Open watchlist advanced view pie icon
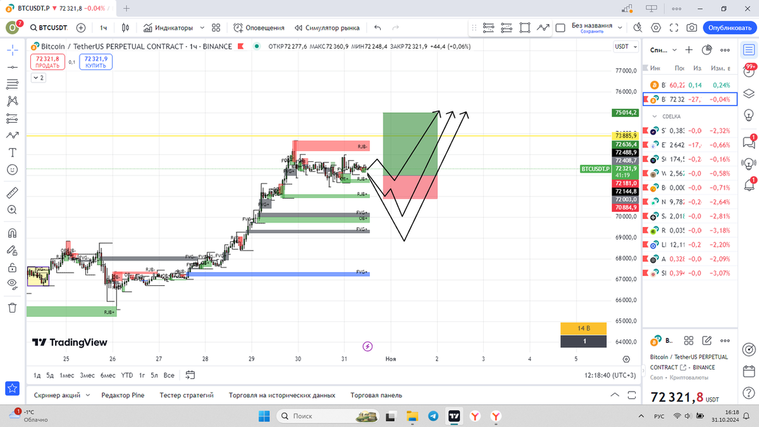 tap(707, 49)
